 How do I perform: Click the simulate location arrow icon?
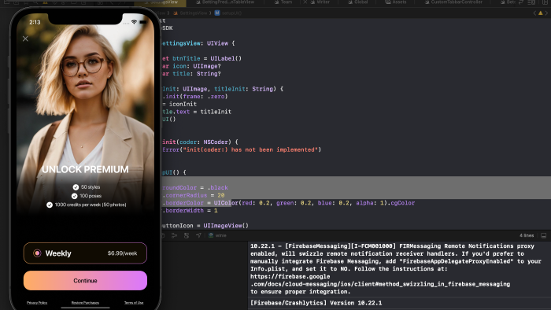click(x=198, y=235)
